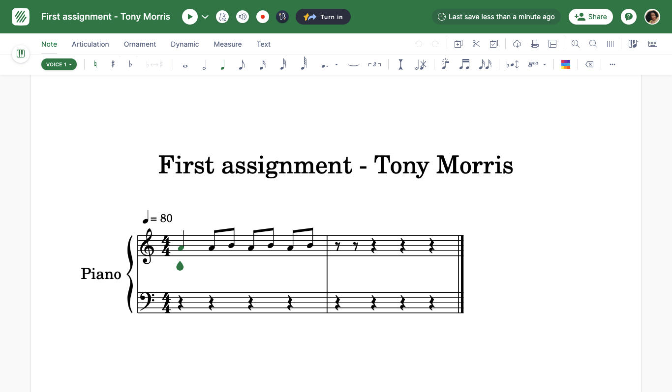Select the whole note duration
This screenshot has height=392, width=672.
point(185,64)
